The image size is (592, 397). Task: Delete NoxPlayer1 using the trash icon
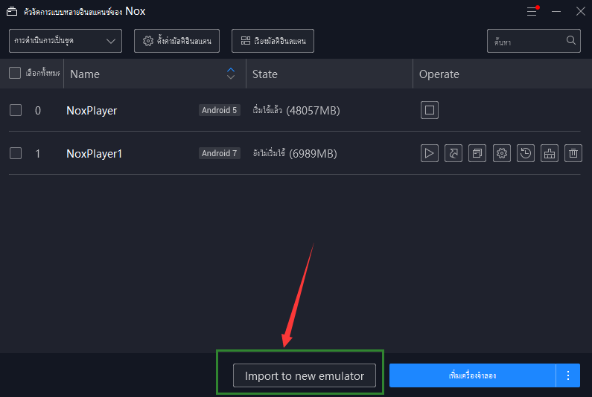[x=573, y=153]
